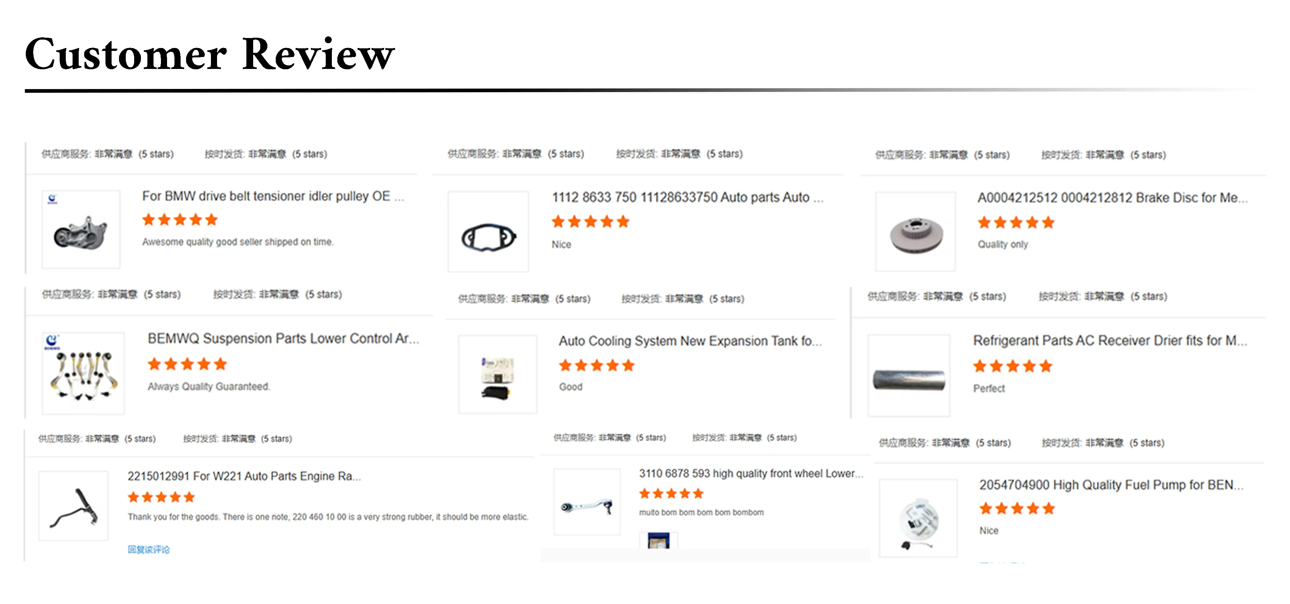This screenshot has height=604, width=1290.
Task: Open the BMW belt tensioner pulley thumbnail
Action: tap(81, 229)
